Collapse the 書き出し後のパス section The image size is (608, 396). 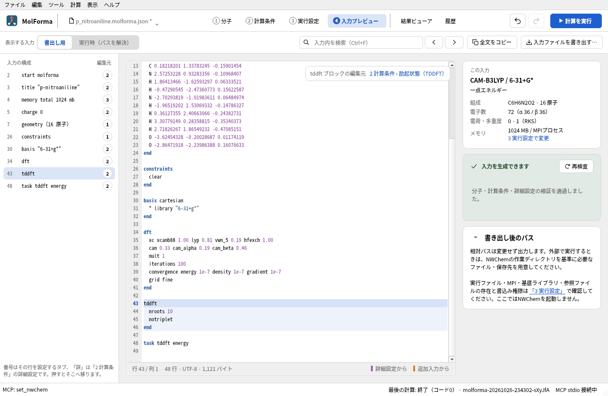coord(475,238)
